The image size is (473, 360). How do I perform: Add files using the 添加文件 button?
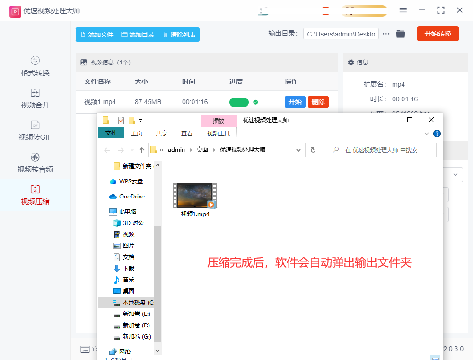(x=96, y=35)
